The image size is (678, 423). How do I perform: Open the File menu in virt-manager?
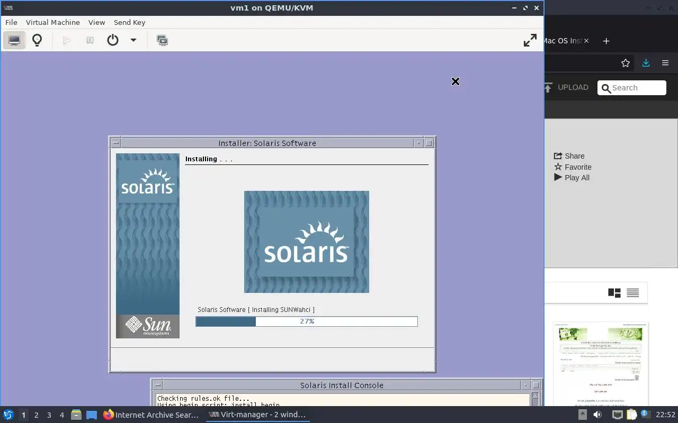pos(11,22)
